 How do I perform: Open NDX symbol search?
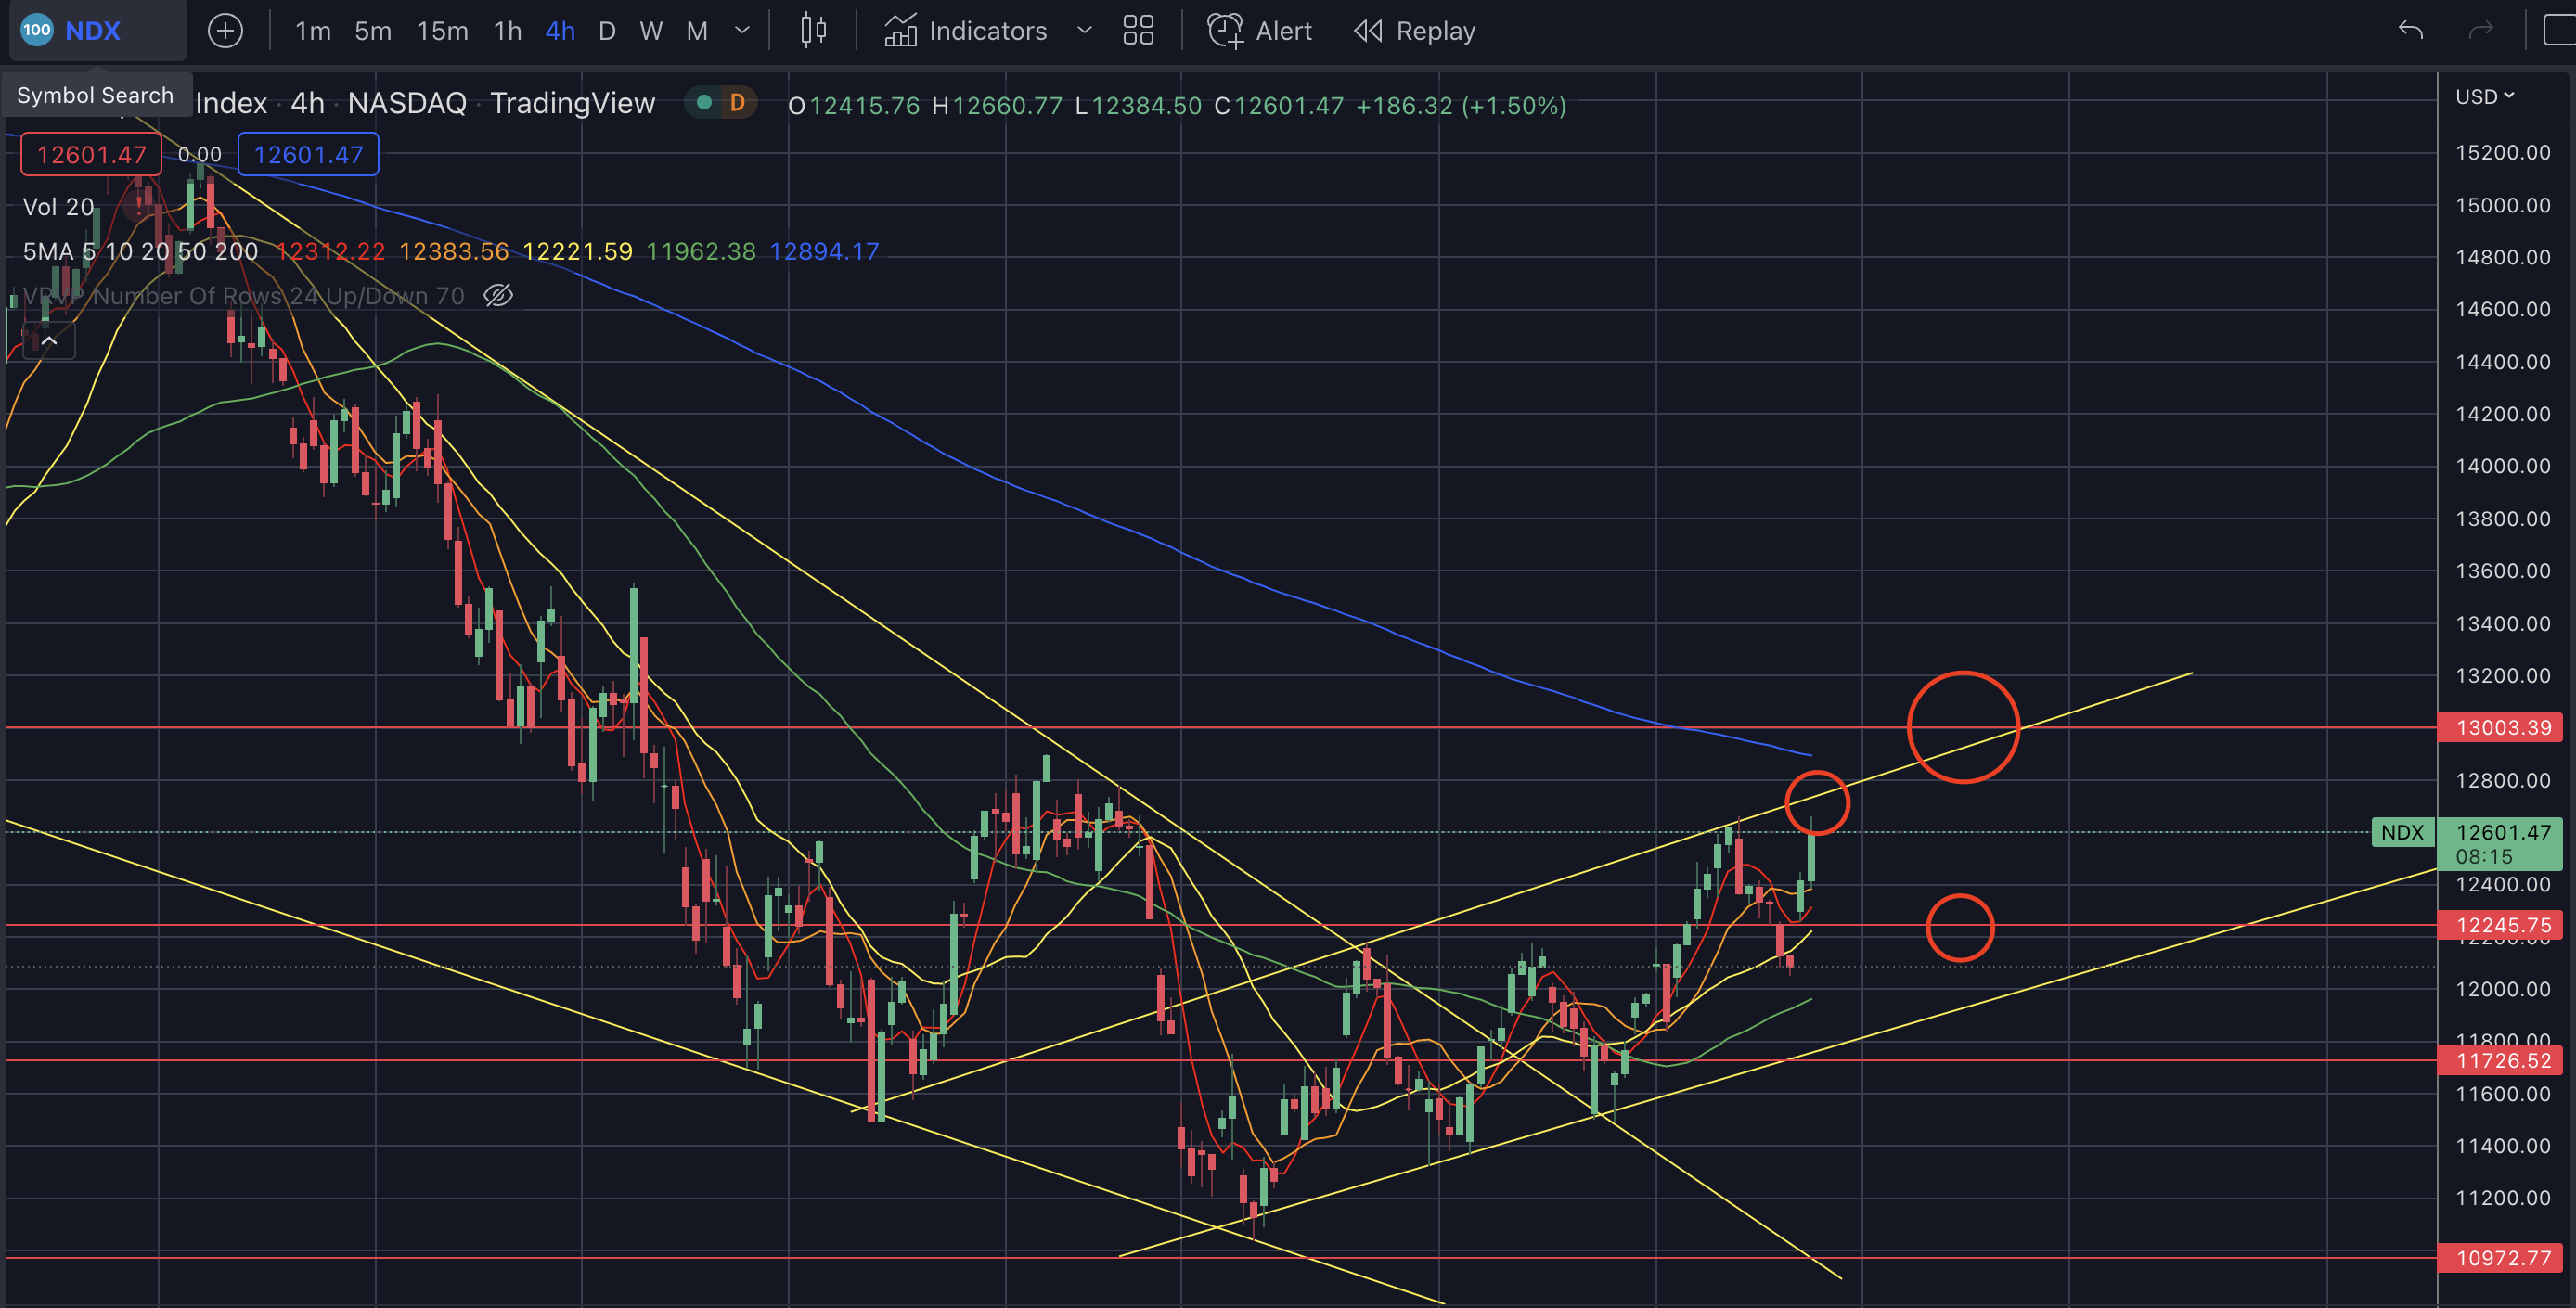pos(93,31)
